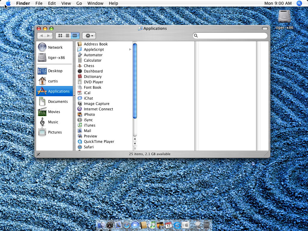Open iChat from the Dock

[x=135, y=225]
